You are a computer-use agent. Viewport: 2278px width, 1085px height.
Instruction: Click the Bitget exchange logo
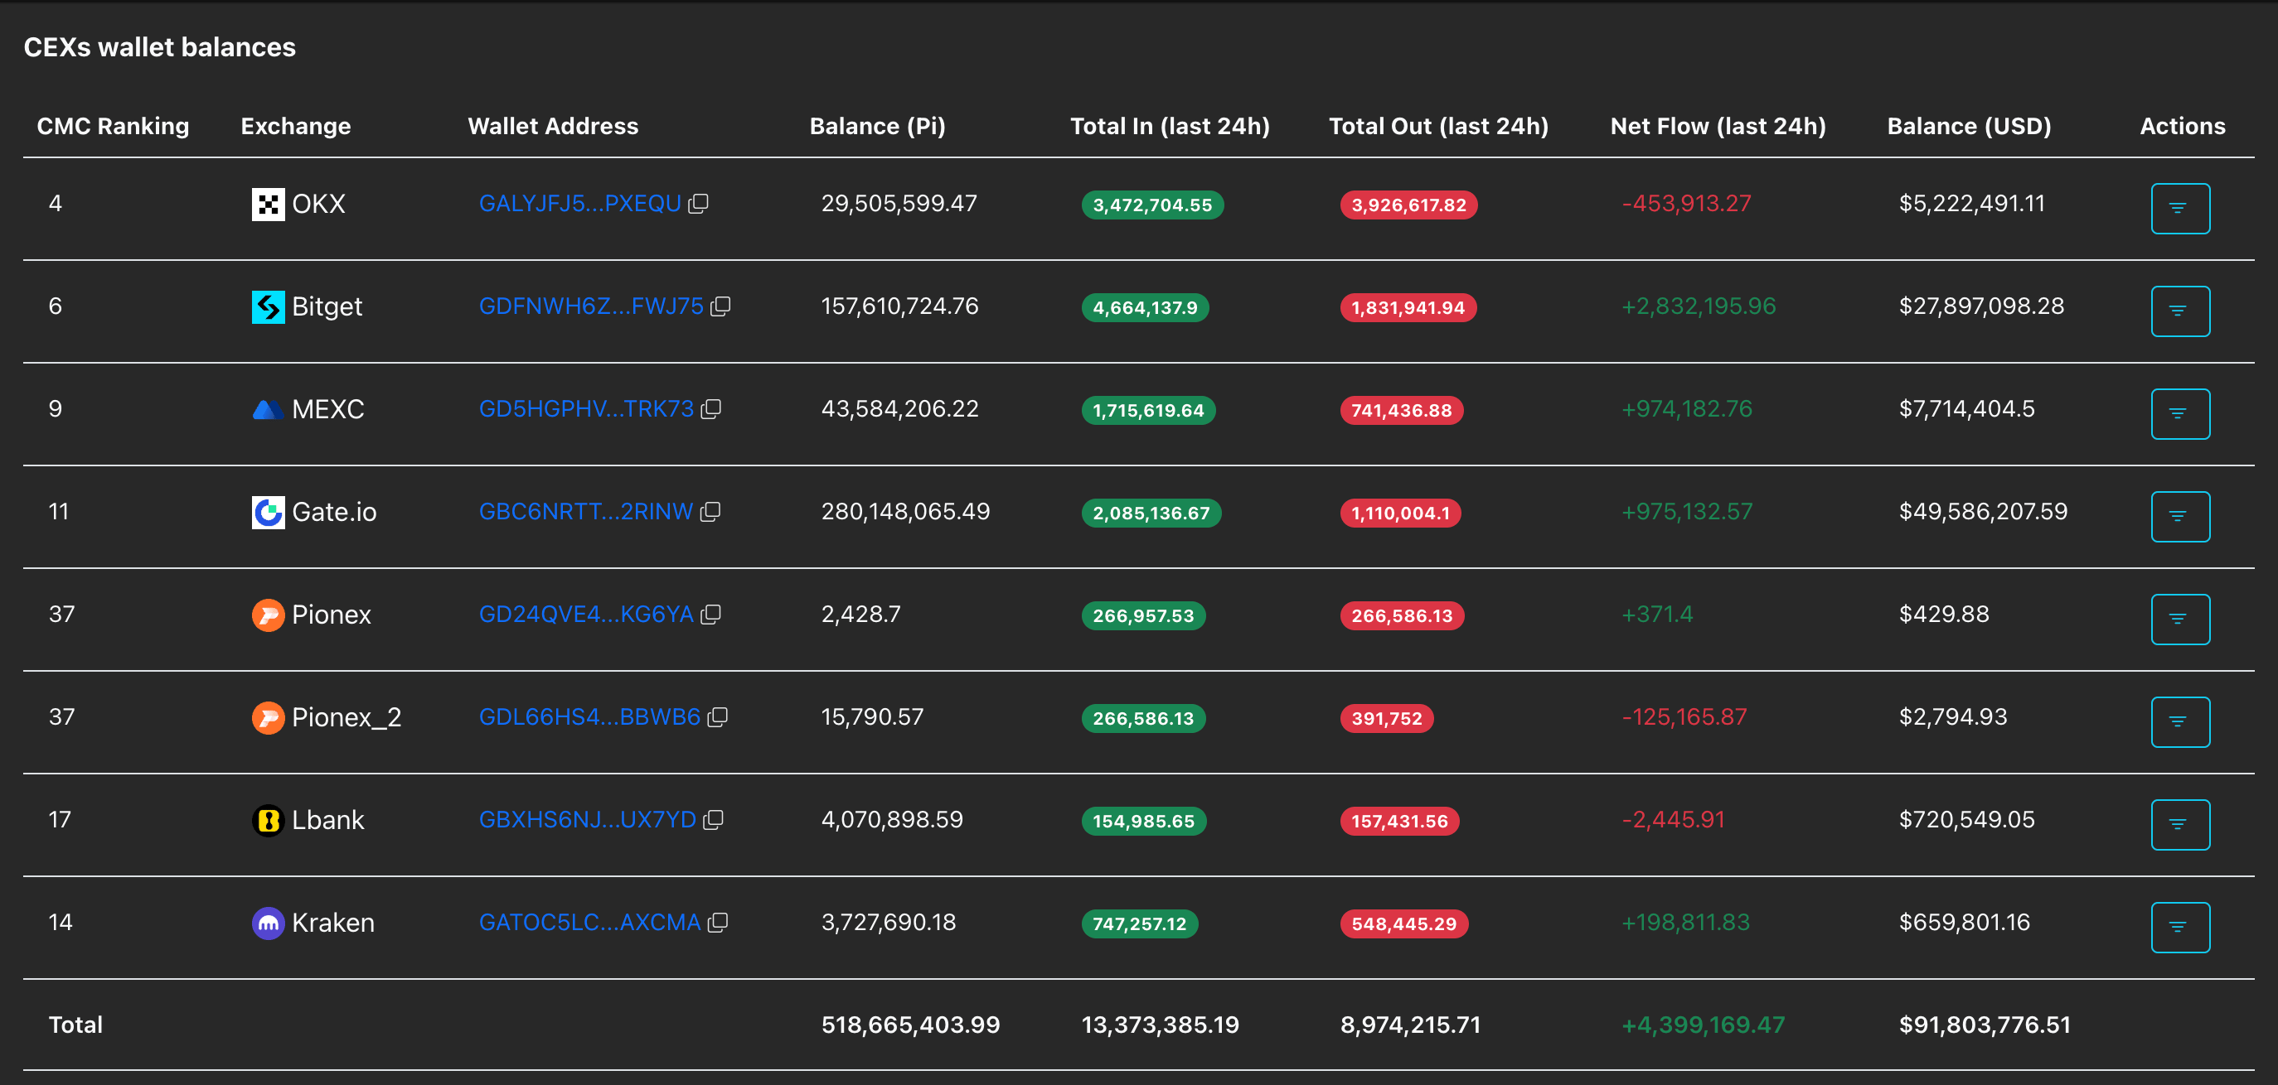tap(268, 306)
